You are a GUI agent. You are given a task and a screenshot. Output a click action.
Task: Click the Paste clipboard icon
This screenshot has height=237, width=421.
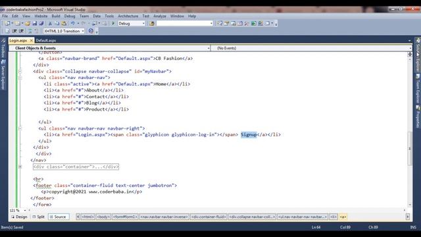point(64,24)
